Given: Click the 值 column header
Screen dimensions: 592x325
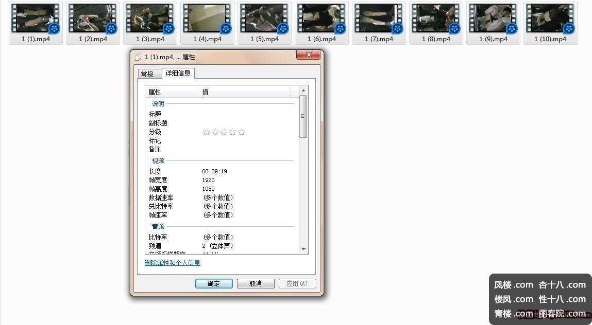Looking at the screenshot, I should (245, 92).
